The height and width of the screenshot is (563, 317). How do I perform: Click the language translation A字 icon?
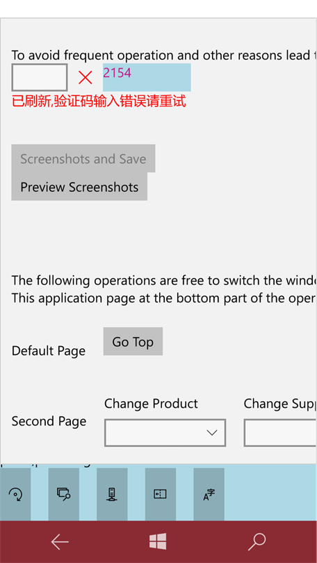click(209, 494)
